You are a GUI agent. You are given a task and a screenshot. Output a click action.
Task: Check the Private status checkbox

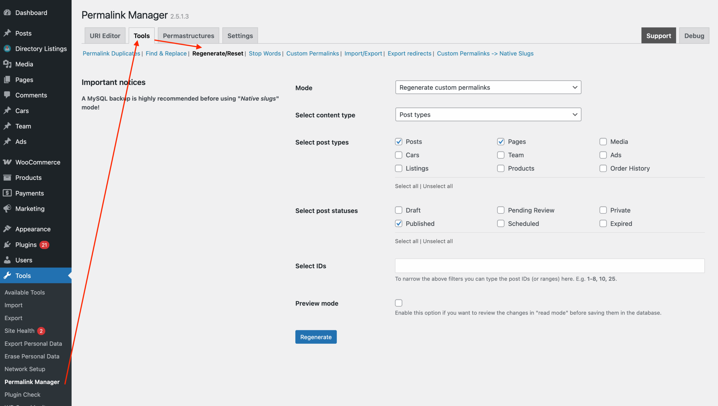coord(603,210)
